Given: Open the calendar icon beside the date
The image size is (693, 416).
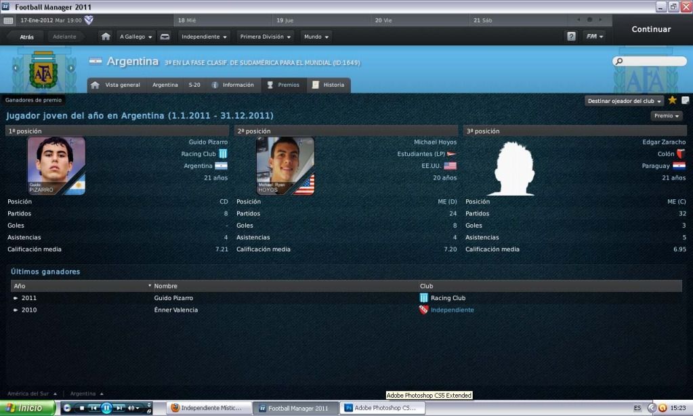Looking at the screenshot, I should pos(8,20).
